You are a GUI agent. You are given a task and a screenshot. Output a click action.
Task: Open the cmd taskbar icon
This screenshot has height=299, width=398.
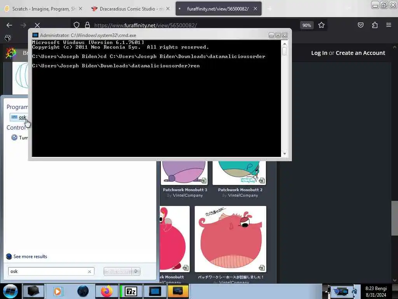pos(155,291)
